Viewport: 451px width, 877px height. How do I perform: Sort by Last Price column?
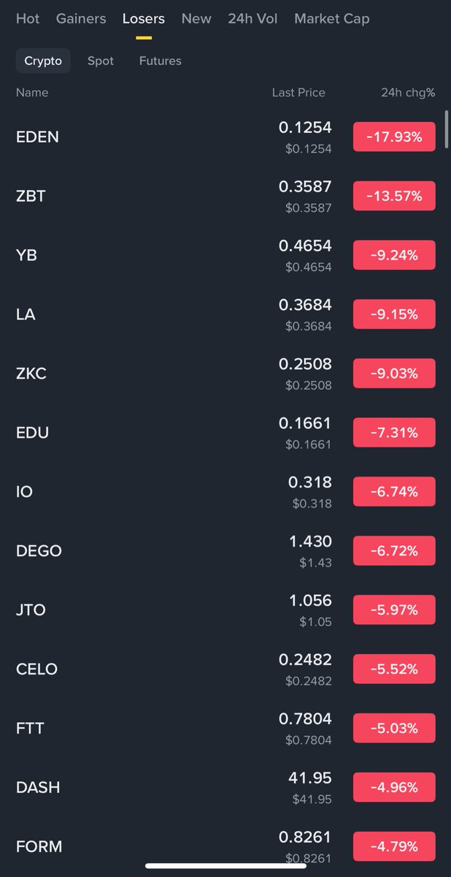298,93
